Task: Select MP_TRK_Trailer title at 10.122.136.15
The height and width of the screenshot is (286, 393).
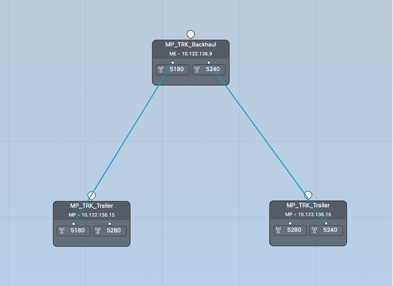Action: click(x=91, y=206)
